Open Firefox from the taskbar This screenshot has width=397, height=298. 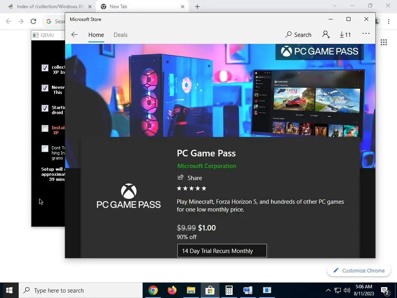pos(172,290)
